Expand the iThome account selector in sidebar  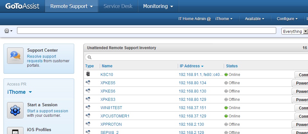coord(20,92)
